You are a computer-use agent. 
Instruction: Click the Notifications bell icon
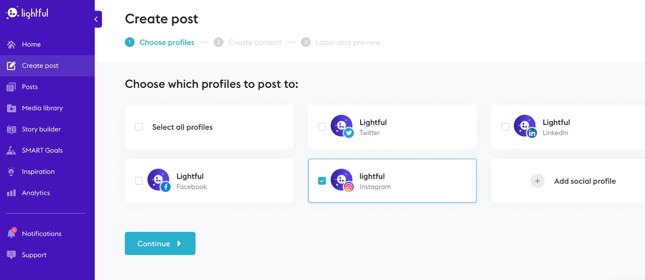pos(12,233)
